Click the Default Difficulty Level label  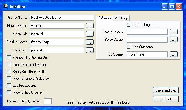(x=23, y=101)
